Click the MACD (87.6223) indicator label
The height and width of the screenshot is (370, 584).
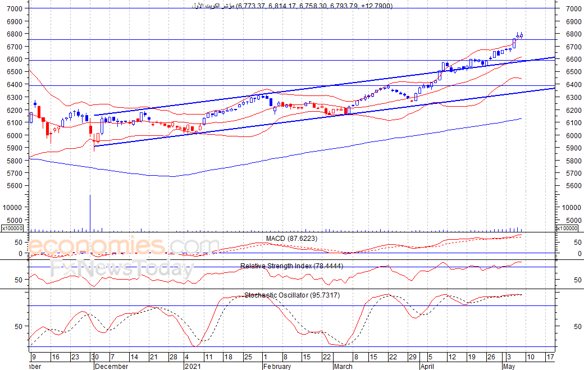pos(291,238)
